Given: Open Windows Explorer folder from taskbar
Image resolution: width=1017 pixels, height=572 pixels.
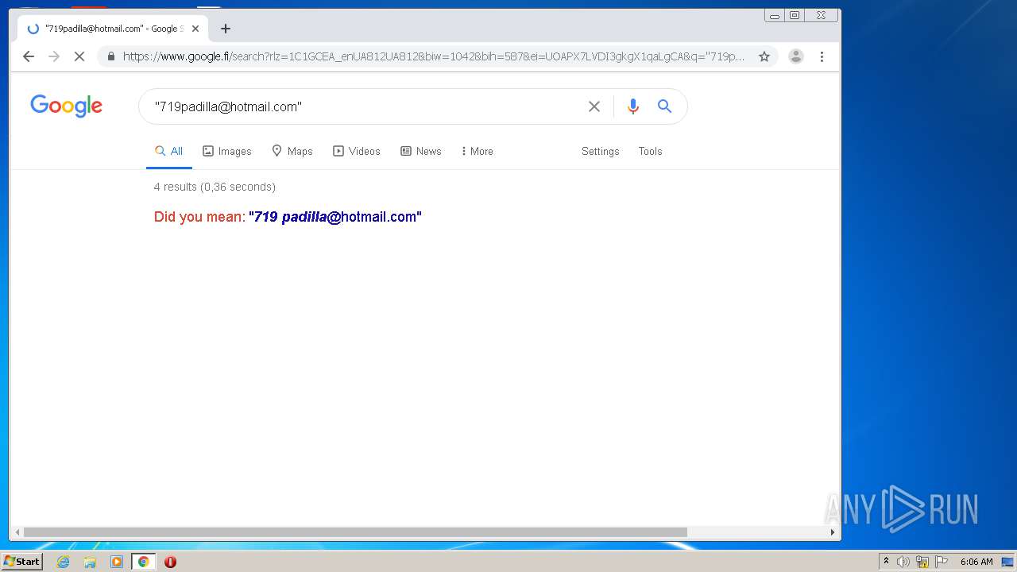Looking at the screenshot, I should (x=90, y=562).
